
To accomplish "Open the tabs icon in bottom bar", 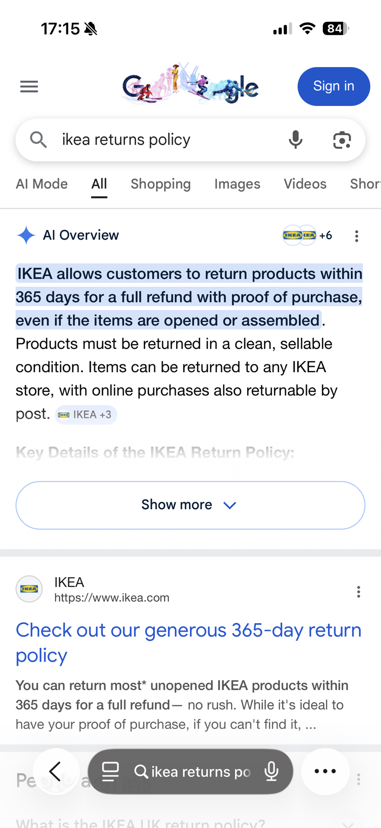I will click(110, 771).
